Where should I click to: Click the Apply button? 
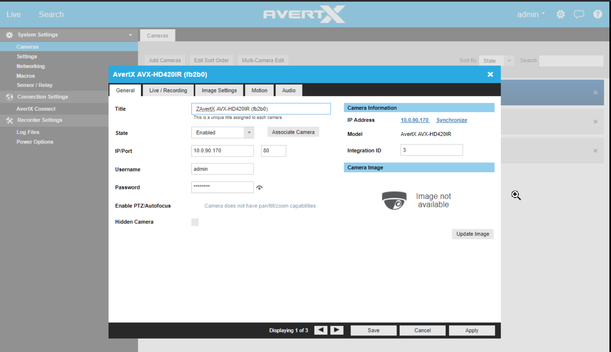click(x=472, y=330)
